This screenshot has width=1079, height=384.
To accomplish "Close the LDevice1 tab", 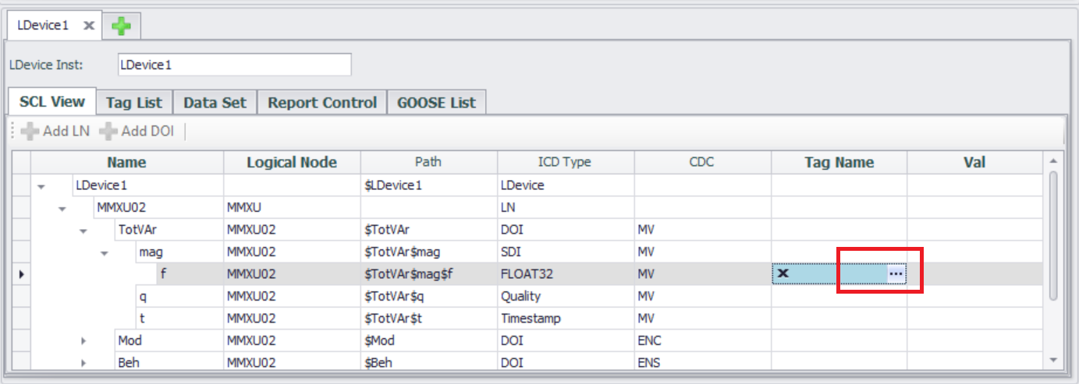I will click(x=89, y=26).
